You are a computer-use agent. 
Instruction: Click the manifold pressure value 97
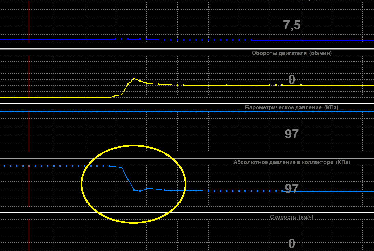292,189
